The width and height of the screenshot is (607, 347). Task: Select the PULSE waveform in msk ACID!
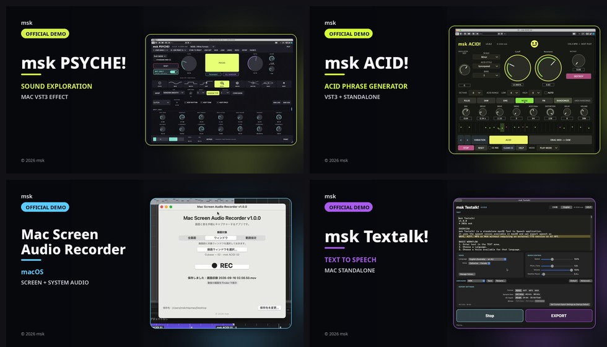[467, 100]
